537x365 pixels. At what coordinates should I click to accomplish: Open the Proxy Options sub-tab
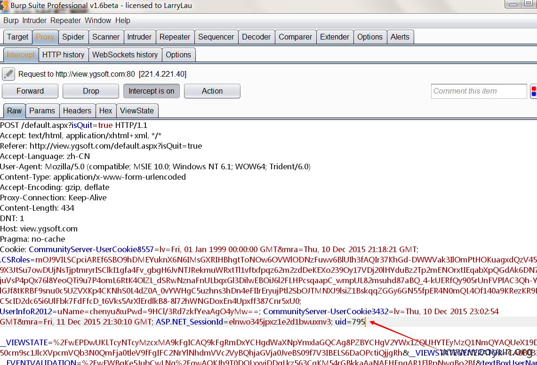coord(178,55)
